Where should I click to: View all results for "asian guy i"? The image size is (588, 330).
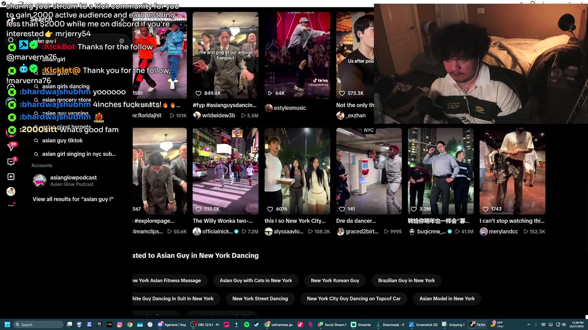[73, 199]
